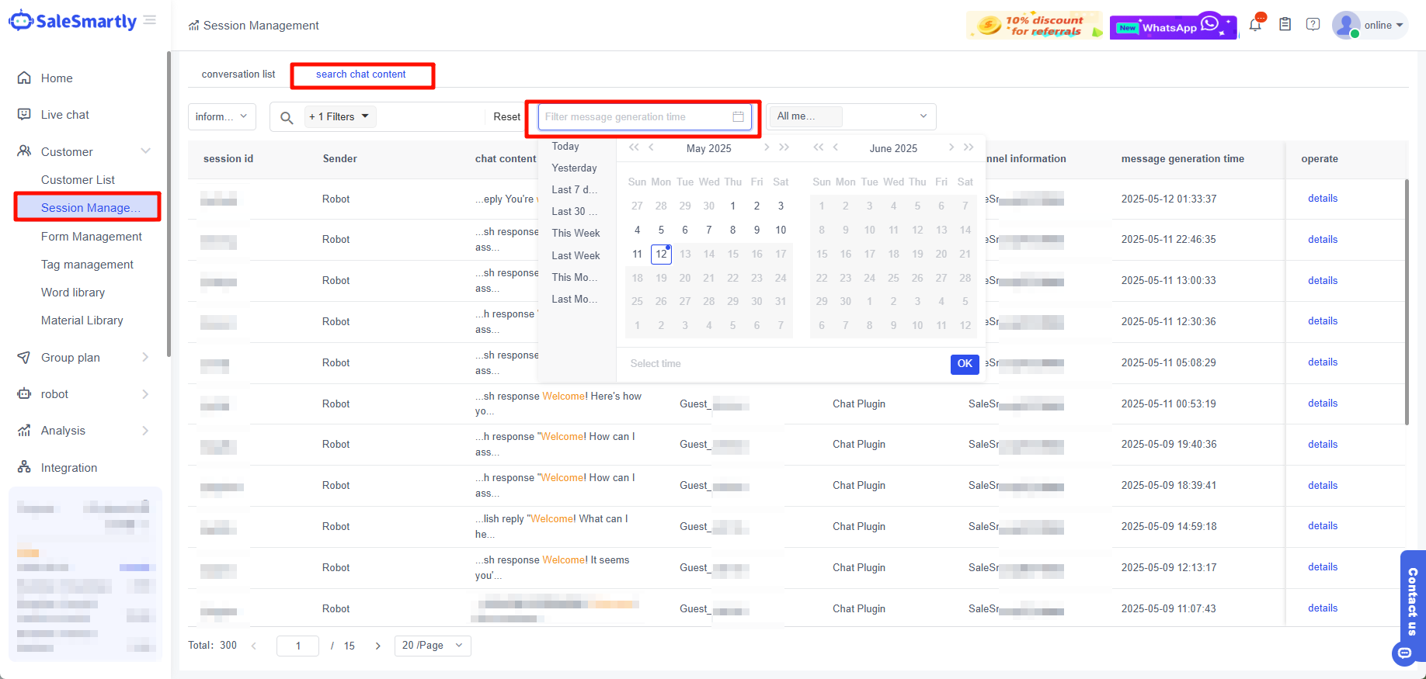Reset the search filters

506,117
